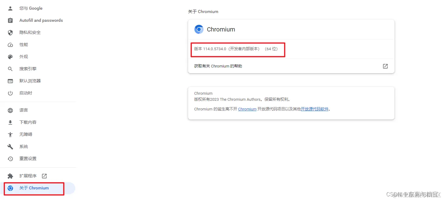The height and width of the screenshot is (200, 443).
Task: Click the accessibility figure icon for 无障碍
Action: pos(10,134)
